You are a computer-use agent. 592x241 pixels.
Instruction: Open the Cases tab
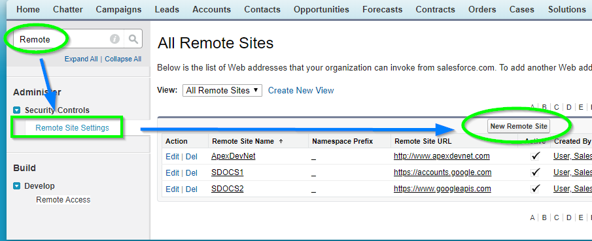click(522, 9)
